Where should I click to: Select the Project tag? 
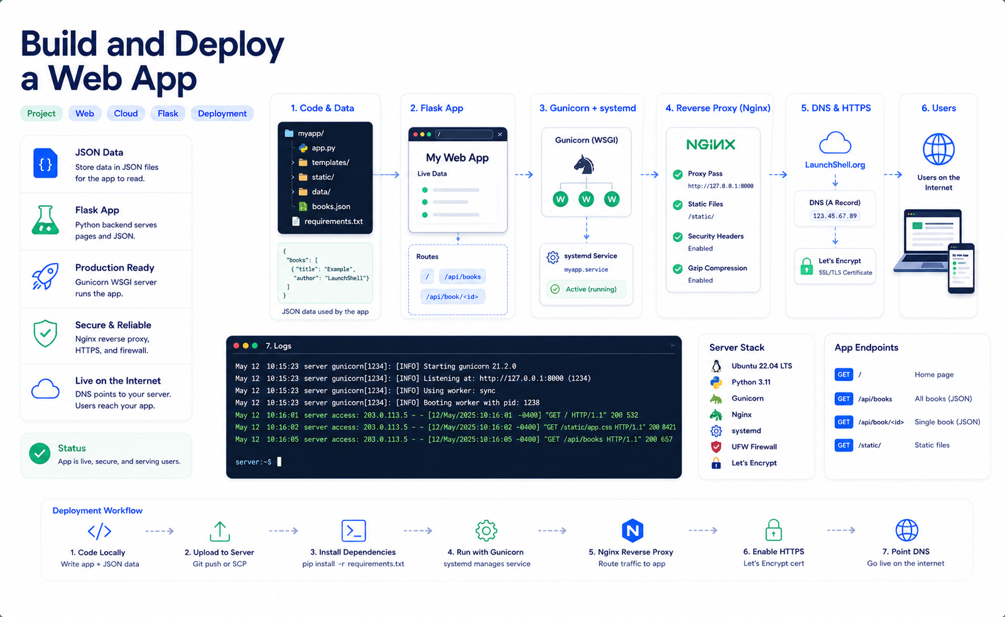(x=41, y=114)
